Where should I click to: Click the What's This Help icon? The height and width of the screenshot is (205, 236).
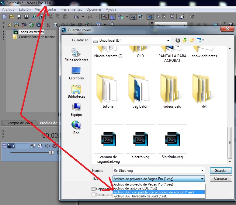tap(192, 17)
